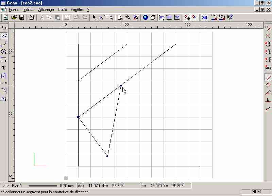Screen dimensions: 272x196
Task: Select the hatching fill tool
Action: (x=4, y=75)
